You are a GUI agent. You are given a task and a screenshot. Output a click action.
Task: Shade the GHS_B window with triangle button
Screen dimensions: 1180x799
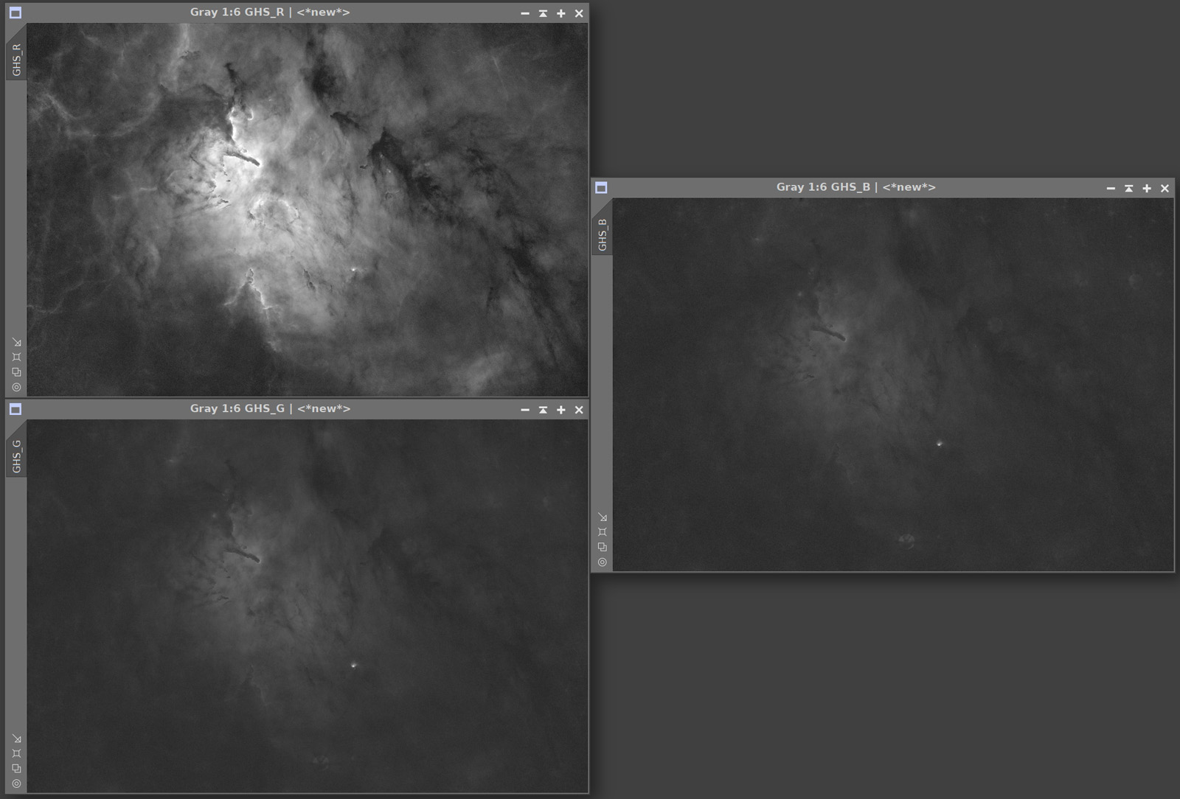coord(1128,189)
